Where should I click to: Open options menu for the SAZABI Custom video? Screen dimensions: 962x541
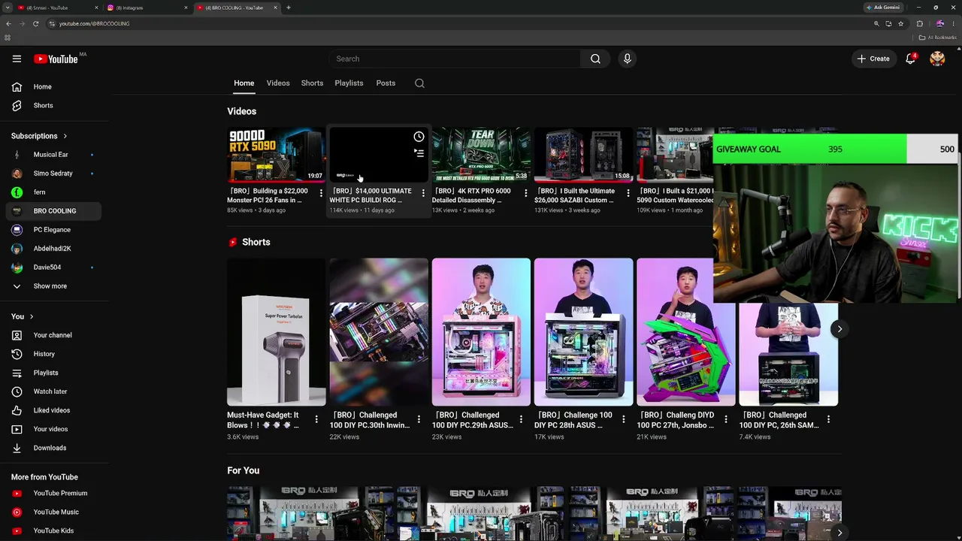coord(628,194)
